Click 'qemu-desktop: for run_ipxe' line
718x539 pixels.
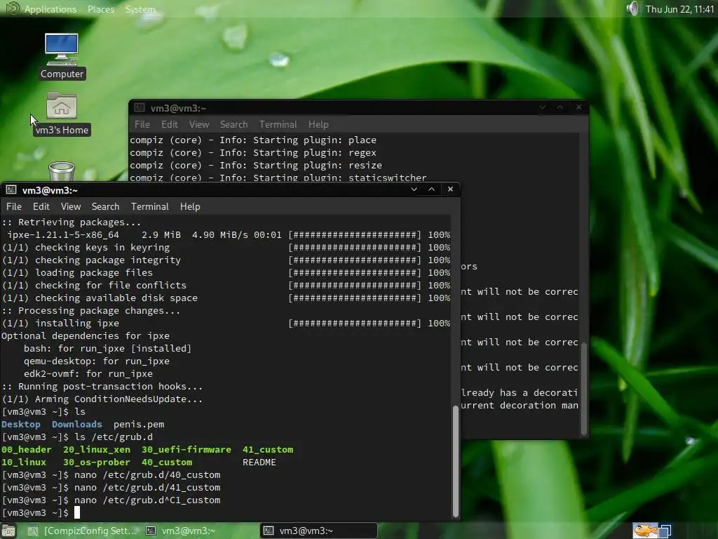97,361
